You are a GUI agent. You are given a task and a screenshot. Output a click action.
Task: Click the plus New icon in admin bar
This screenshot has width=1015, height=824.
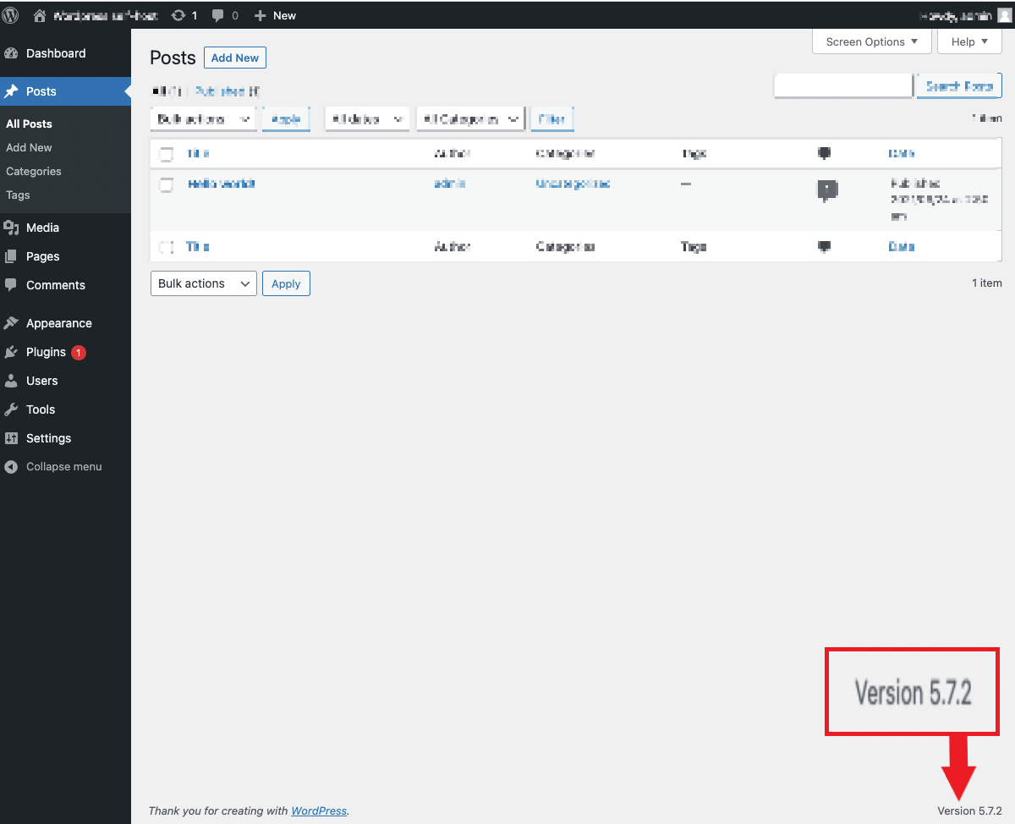coord(260,15)
